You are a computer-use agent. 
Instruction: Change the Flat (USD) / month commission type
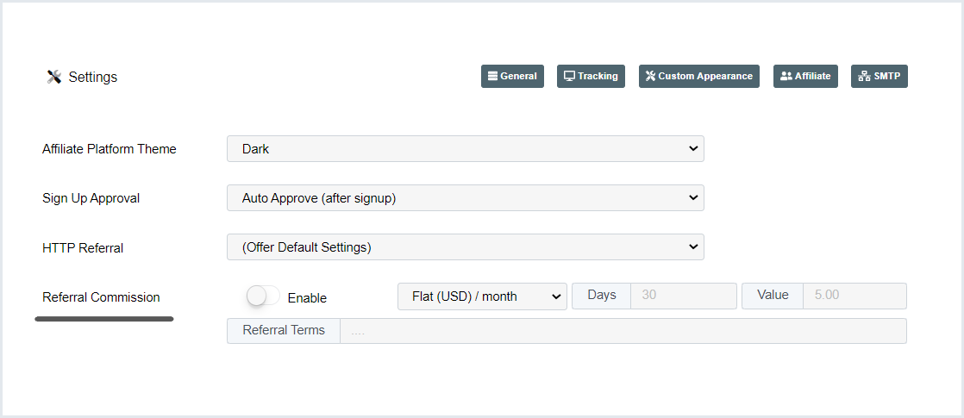point(482,296)
